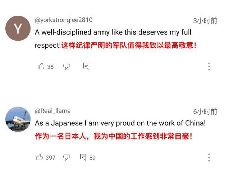Open the Y avatar profile picture
The width and height of the screenshot is (229, 179).
[18, 28]
